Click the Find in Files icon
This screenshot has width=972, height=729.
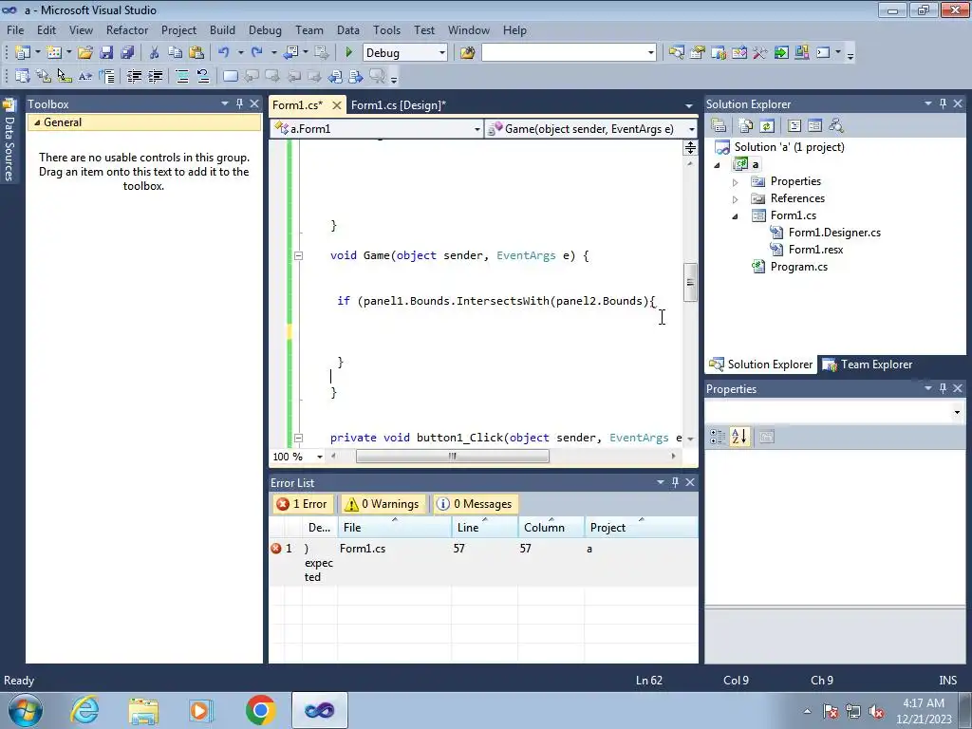tap(467, 53)
